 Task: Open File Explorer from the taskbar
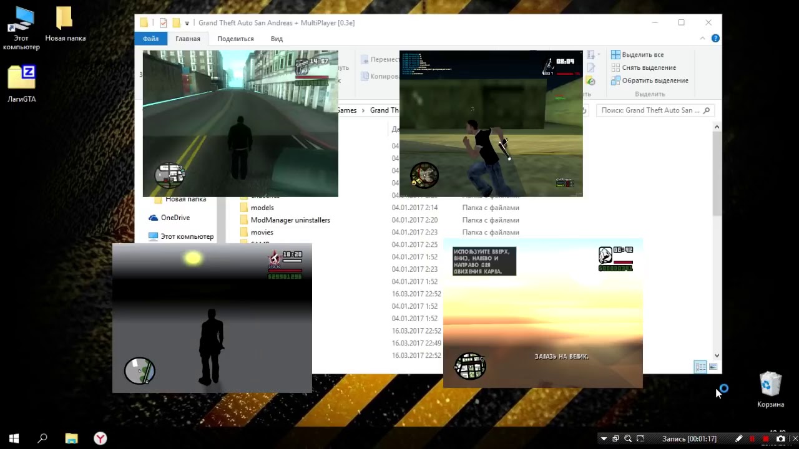(71, 438)
